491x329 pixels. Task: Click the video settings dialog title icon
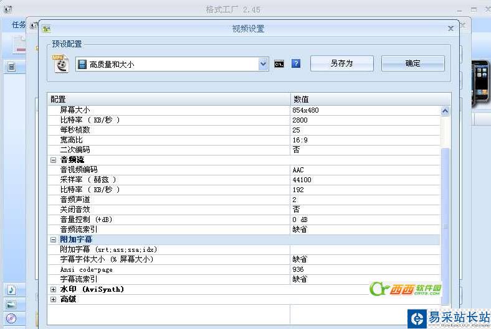click(46, 29)
